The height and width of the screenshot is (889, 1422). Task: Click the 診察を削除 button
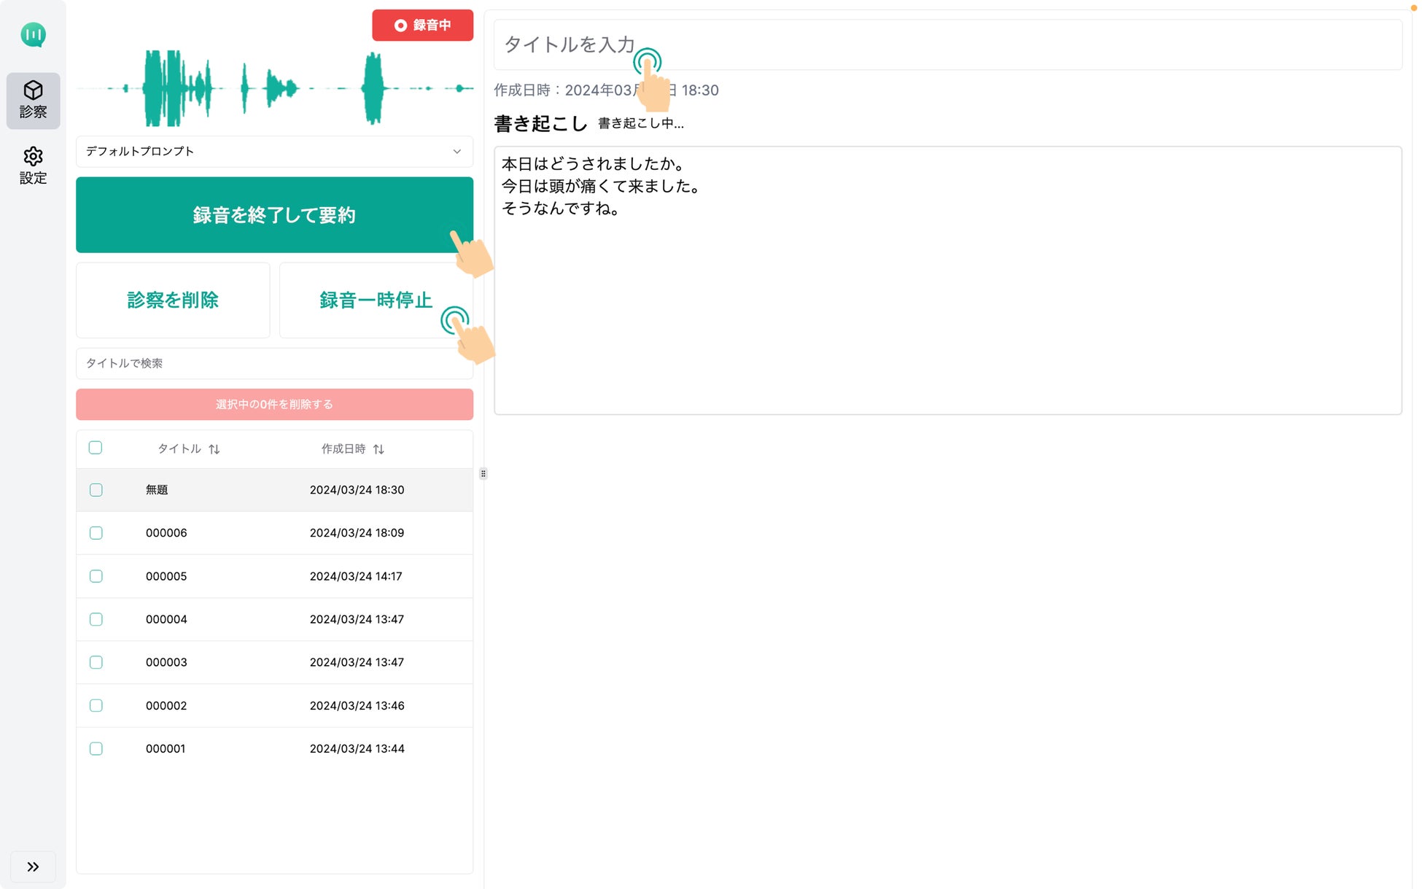point(173,300)
